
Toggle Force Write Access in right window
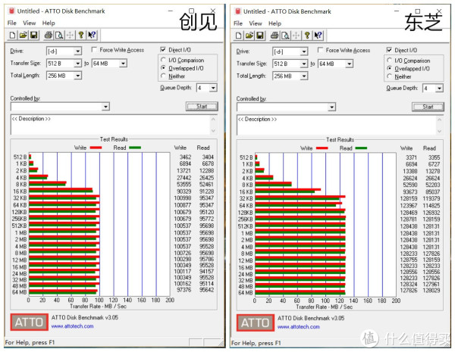tap(320, 50)
